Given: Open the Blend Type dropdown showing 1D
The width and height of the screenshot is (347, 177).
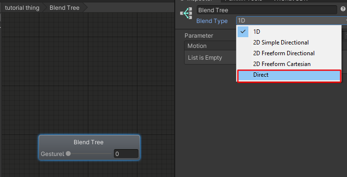Looking at the screenshot, I should point(292,21).
